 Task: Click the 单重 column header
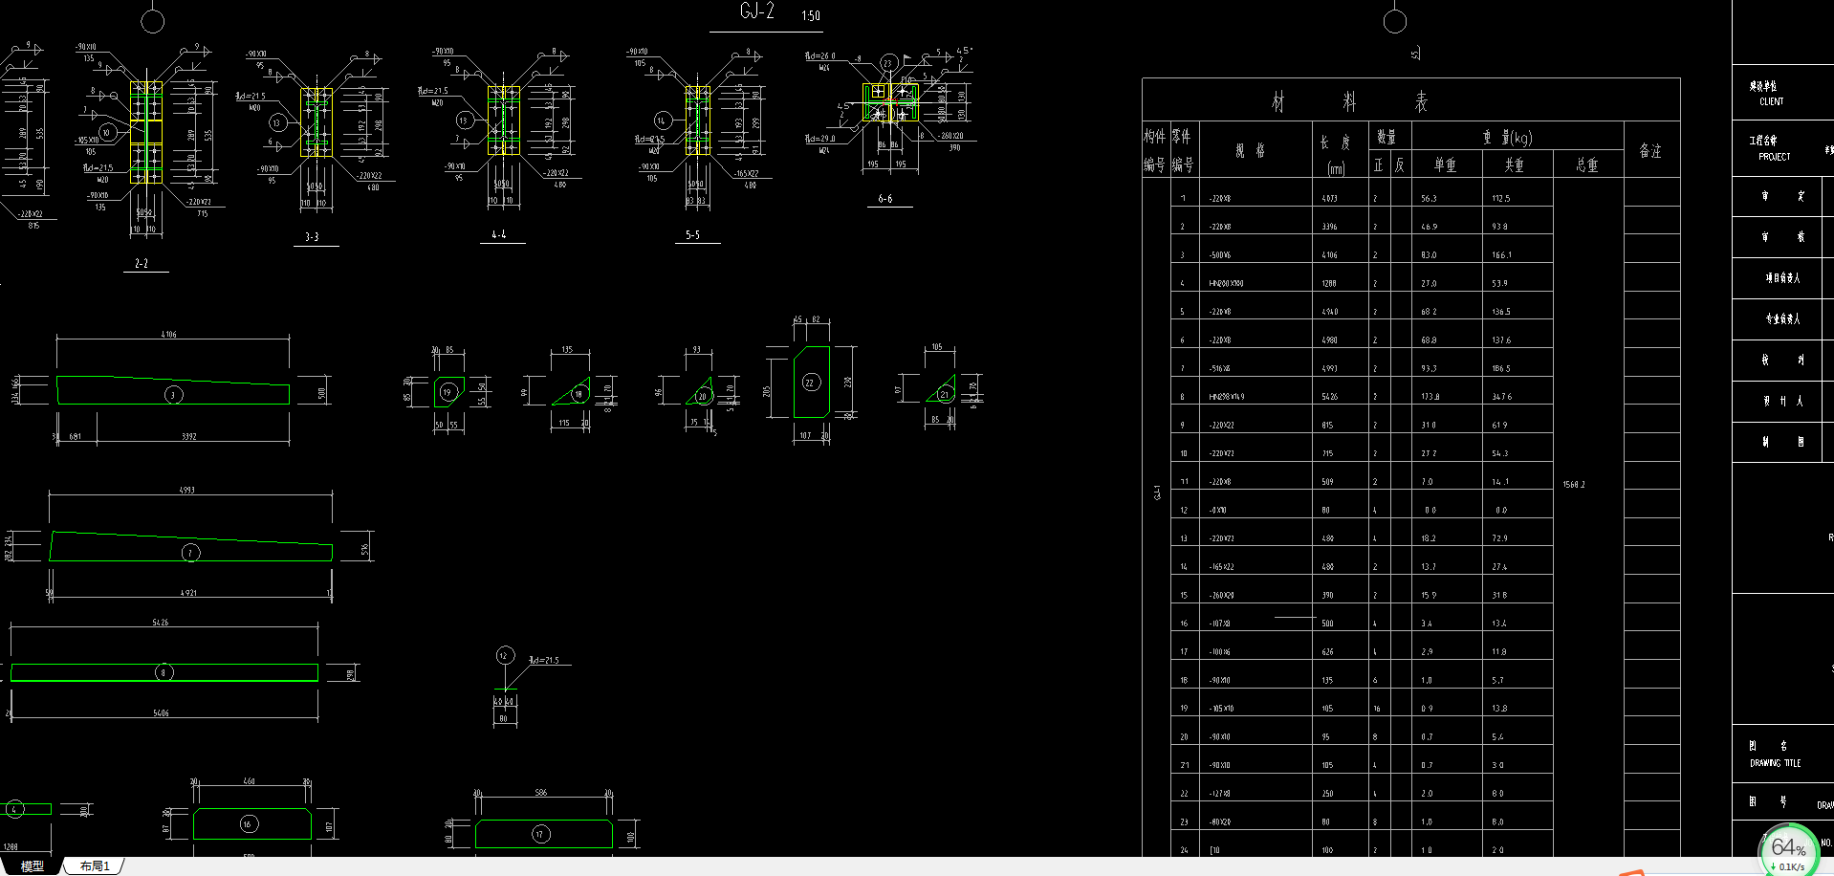pos(1445,164)
